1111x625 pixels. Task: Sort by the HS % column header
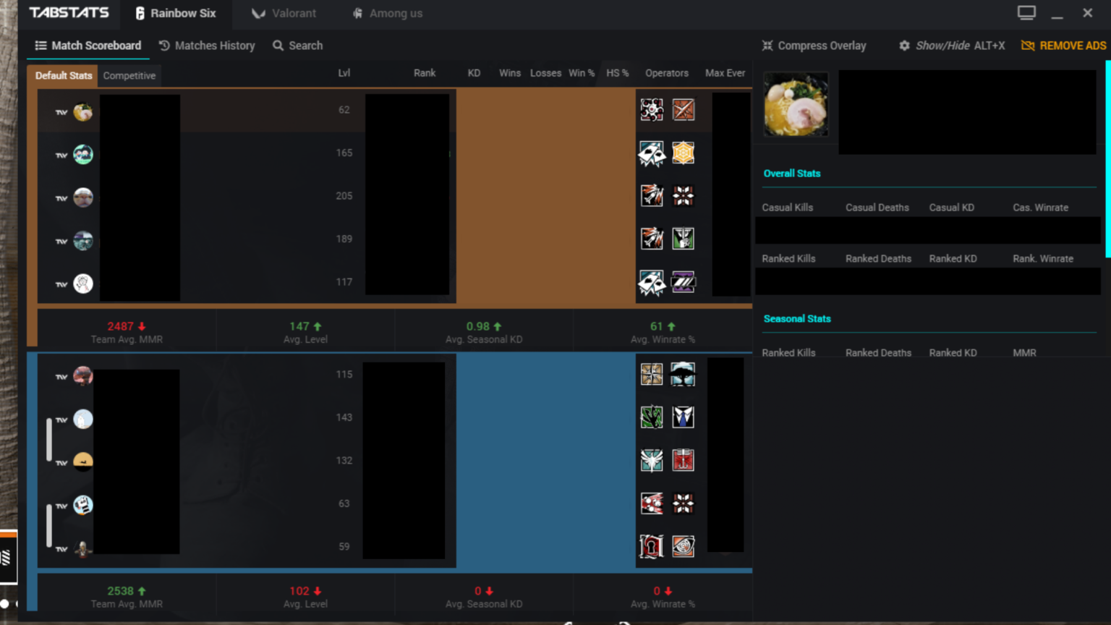coord(617,73)
